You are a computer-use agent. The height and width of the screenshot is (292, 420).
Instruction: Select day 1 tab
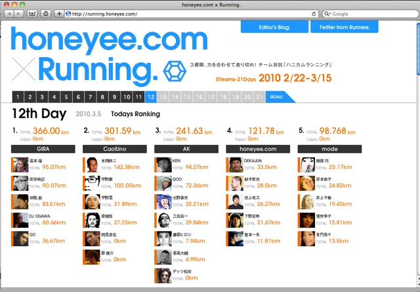tap(18, 97)
